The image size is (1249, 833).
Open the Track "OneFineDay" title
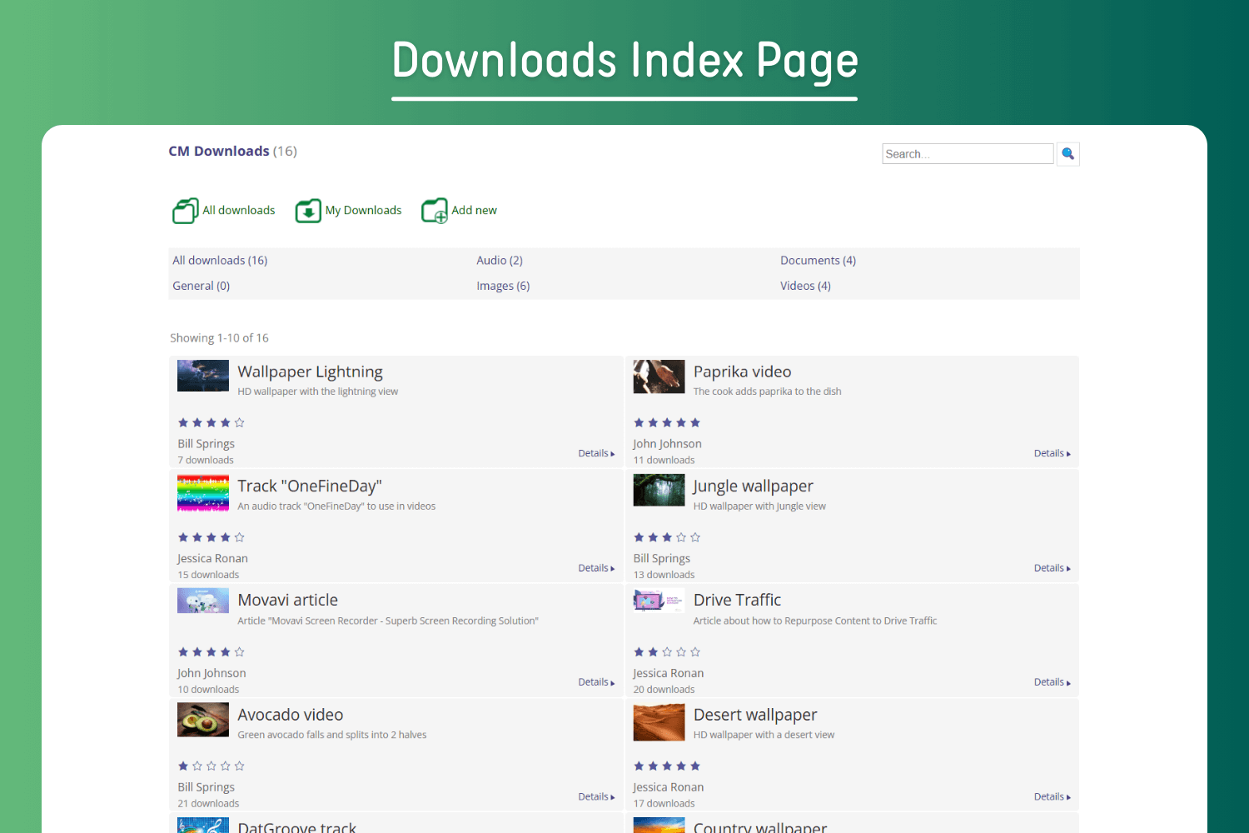pos(309,486)
